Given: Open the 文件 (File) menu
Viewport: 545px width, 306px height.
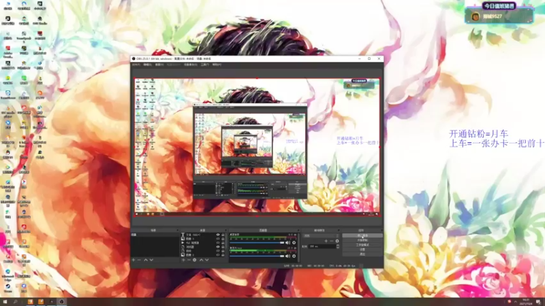Looking at the screenshot, I should 136,65.
